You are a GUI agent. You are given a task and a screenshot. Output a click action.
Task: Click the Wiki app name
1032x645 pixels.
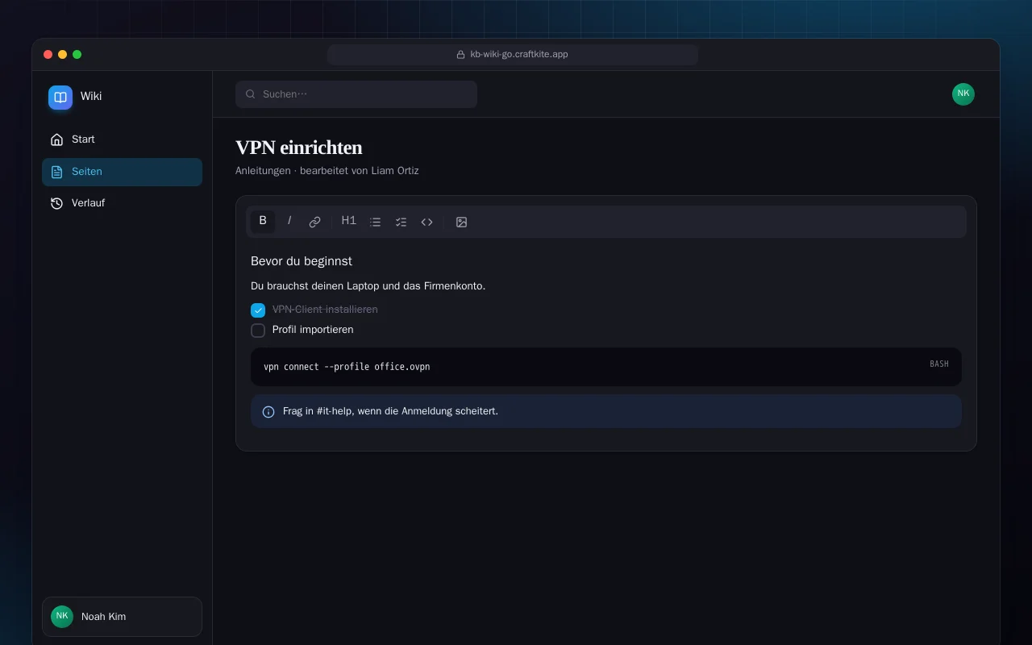[91, 96]
